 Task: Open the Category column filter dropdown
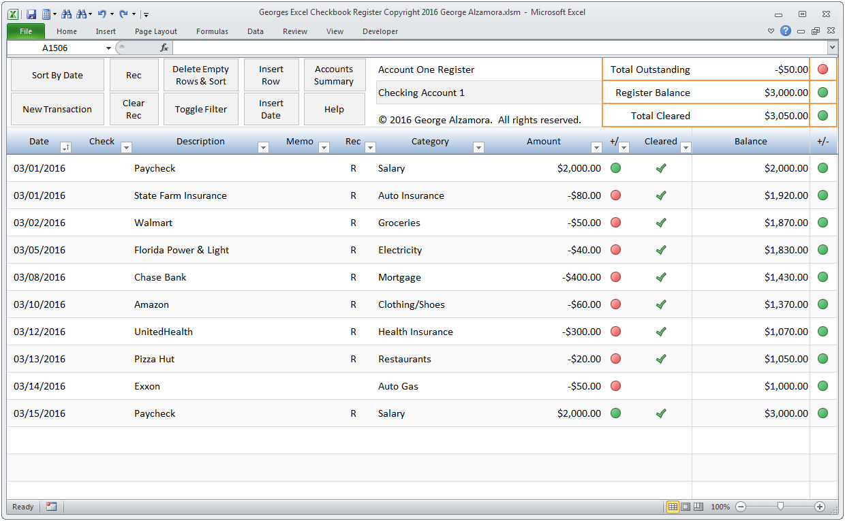478,147
